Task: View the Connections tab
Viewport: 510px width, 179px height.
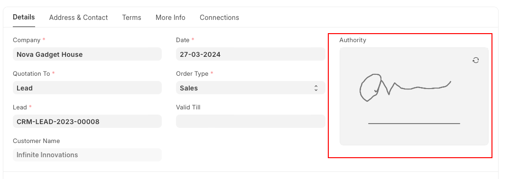Action: 219,18
